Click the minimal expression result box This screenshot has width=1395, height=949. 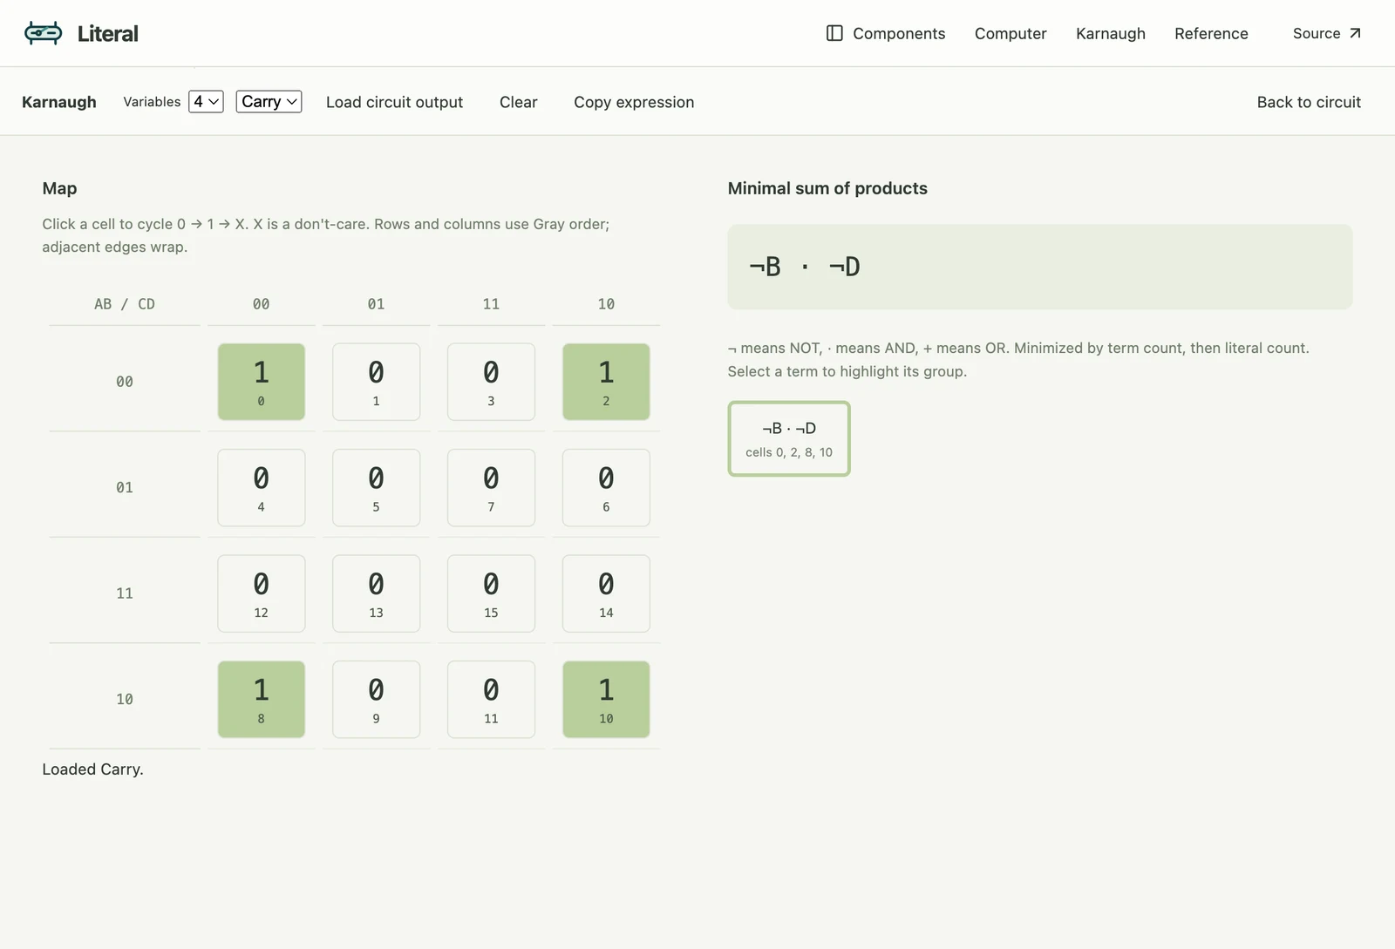(x=1040, y=267)
